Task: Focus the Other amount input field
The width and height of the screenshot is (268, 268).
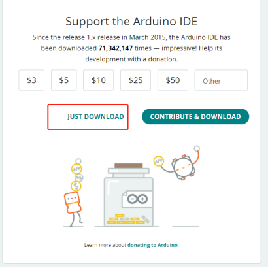Action: coord(221,80)
